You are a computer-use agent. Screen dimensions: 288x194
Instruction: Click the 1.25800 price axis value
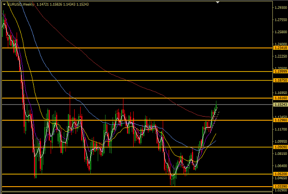(281, 32)
